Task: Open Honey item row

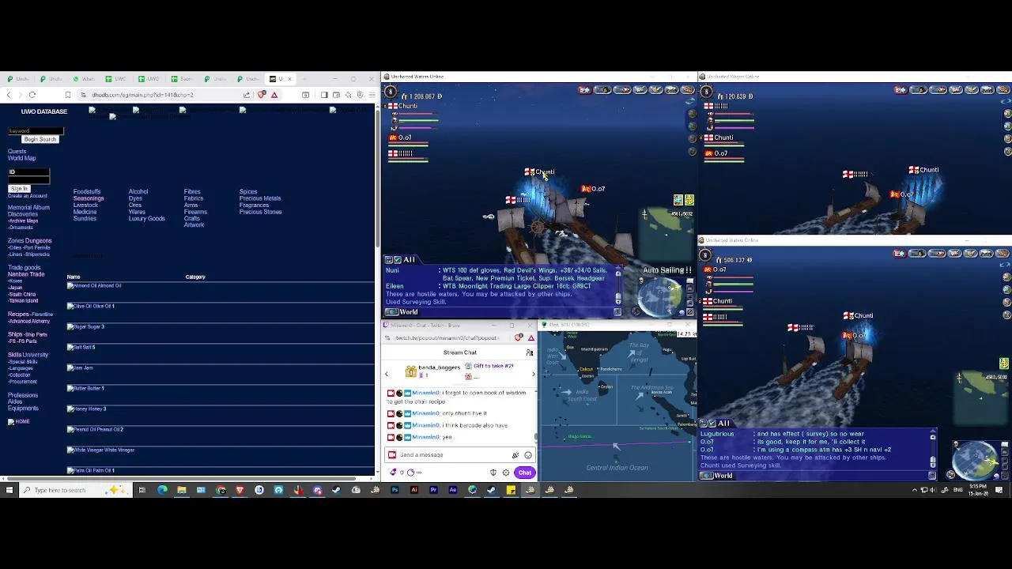Action: point(87,409)
